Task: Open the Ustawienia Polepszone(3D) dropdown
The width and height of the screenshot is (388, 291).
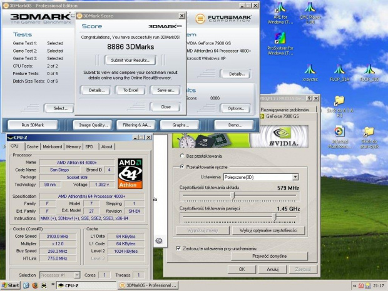Action: 295,177
